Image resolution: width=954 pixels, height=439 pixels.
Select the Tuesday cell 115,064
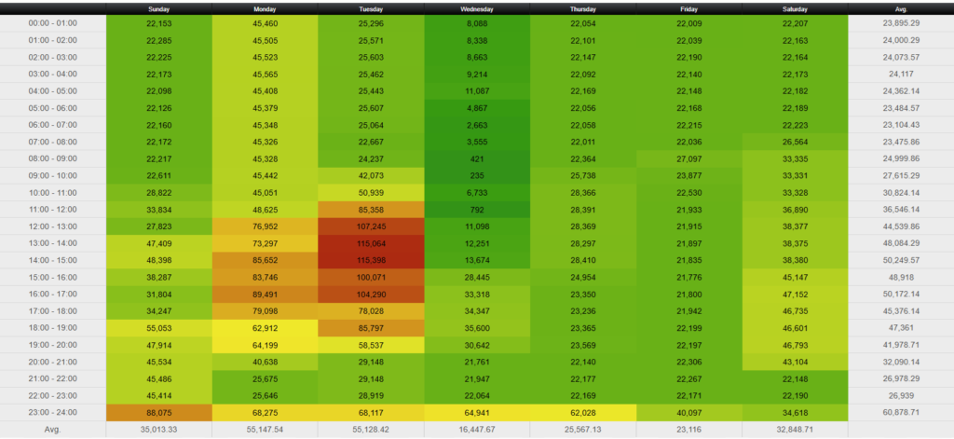[x=371, y=243]
